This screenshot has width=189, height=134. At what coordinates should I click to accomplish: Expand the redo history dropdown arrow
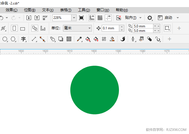coord(19,18)
